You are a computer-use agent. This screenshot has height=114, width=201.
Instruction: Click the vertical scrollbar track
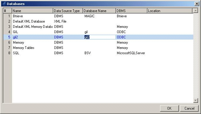pos(195,55)
